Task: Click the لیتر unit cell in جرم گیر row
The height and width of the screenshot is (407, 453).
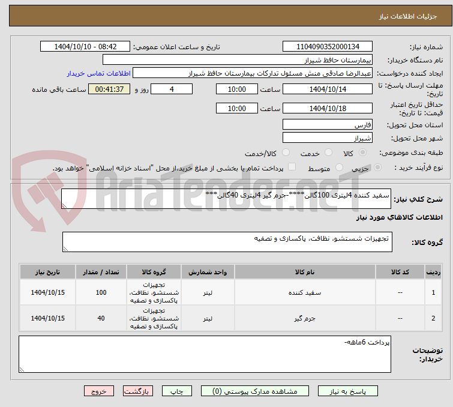Action: (208, 318)
